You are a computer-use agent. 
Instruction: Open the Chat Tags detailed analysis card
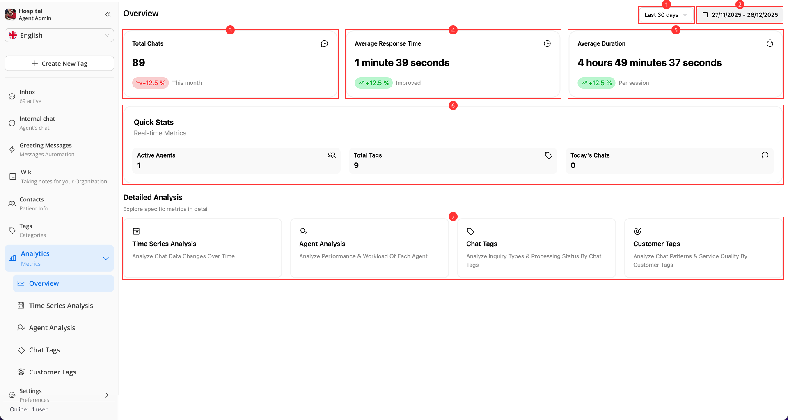click(x=536, y=248)
